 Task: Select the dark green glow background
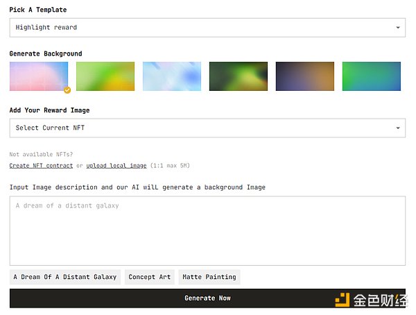[239, 76]
